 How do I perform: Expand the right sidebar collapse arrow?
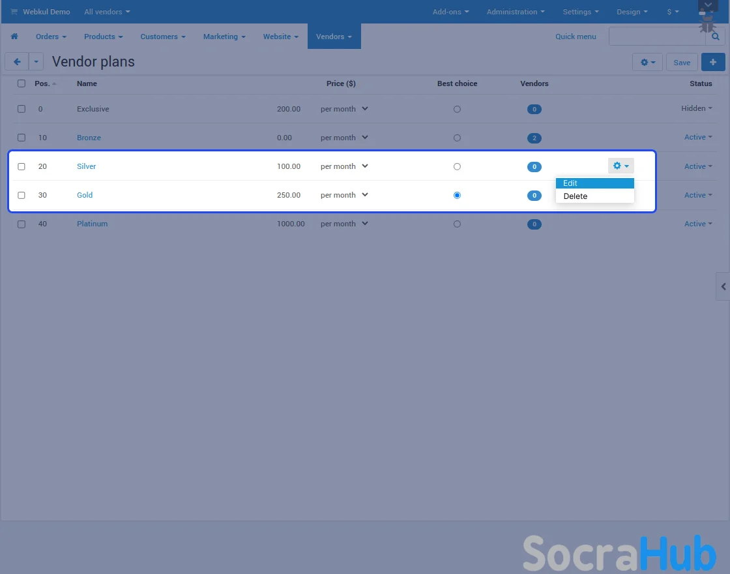click(x=723, y=286)
